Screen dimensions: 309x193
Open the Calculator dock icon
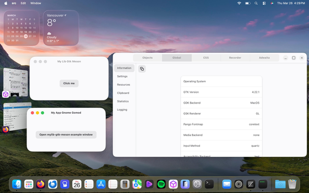tap(125, 184)
